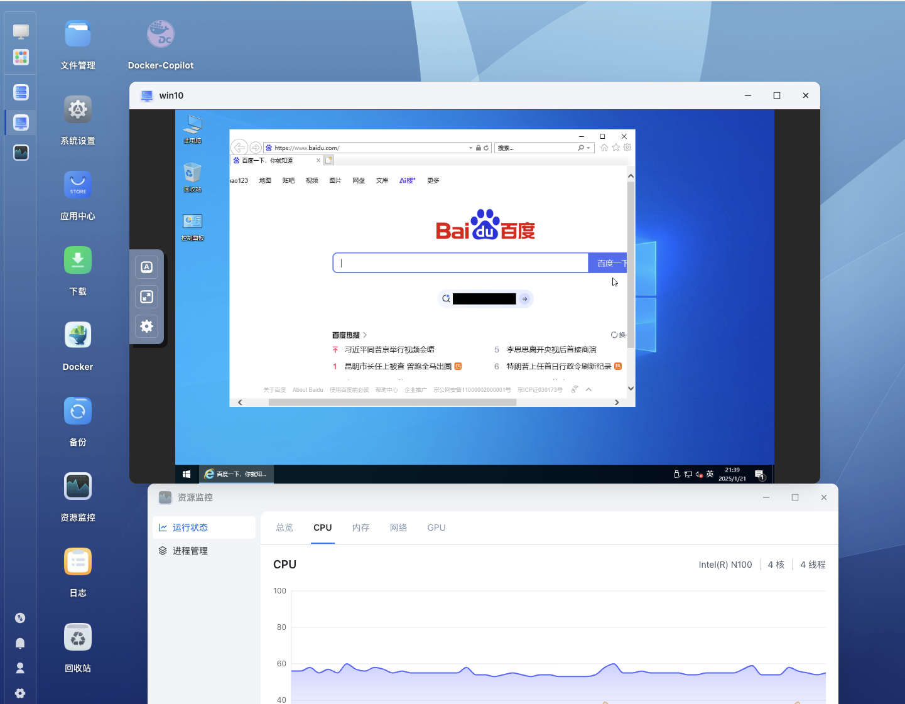Open the notification bell in left dock
The image size is (905, 704).
coord(20,643)
